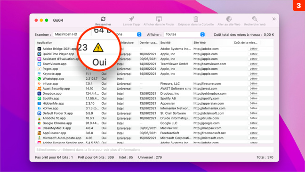Select the Pages.app name
Viewport: 305px width, 172px height.
[50, 69]
